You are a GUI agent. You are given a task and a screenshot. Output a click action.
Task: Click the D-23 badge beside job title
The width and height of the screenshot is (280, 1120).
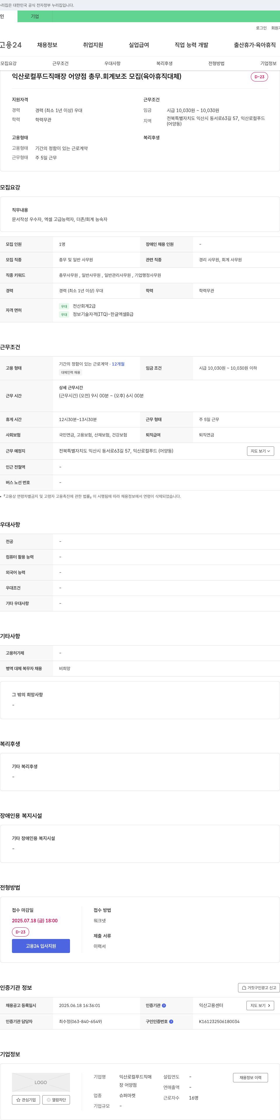[259, 76]
